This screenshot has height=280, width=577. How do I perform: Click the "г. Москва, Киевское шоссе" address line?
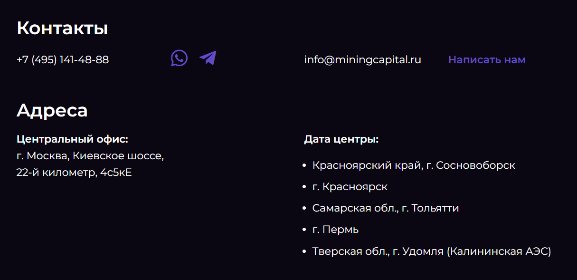(x=90, y=156)
